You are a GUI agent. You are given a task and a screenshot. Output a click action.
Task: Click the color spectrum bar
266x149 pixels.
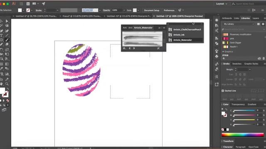tap(243, 135)
